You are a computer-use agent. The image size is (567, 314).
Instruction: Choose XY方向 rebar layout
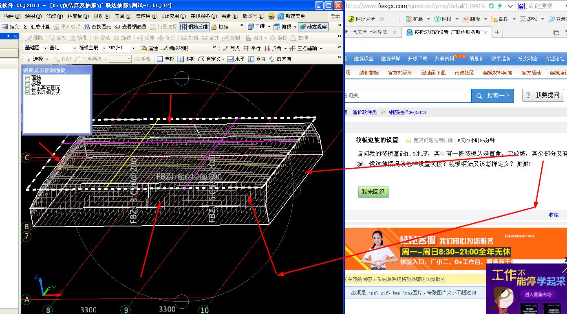[x=280, y=59]
